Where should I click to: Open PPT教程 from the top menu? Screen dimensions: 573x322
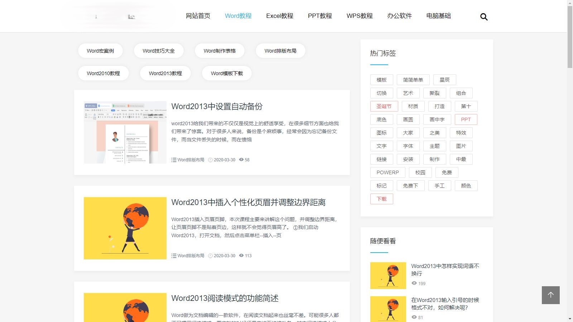(x=320, y=16)
